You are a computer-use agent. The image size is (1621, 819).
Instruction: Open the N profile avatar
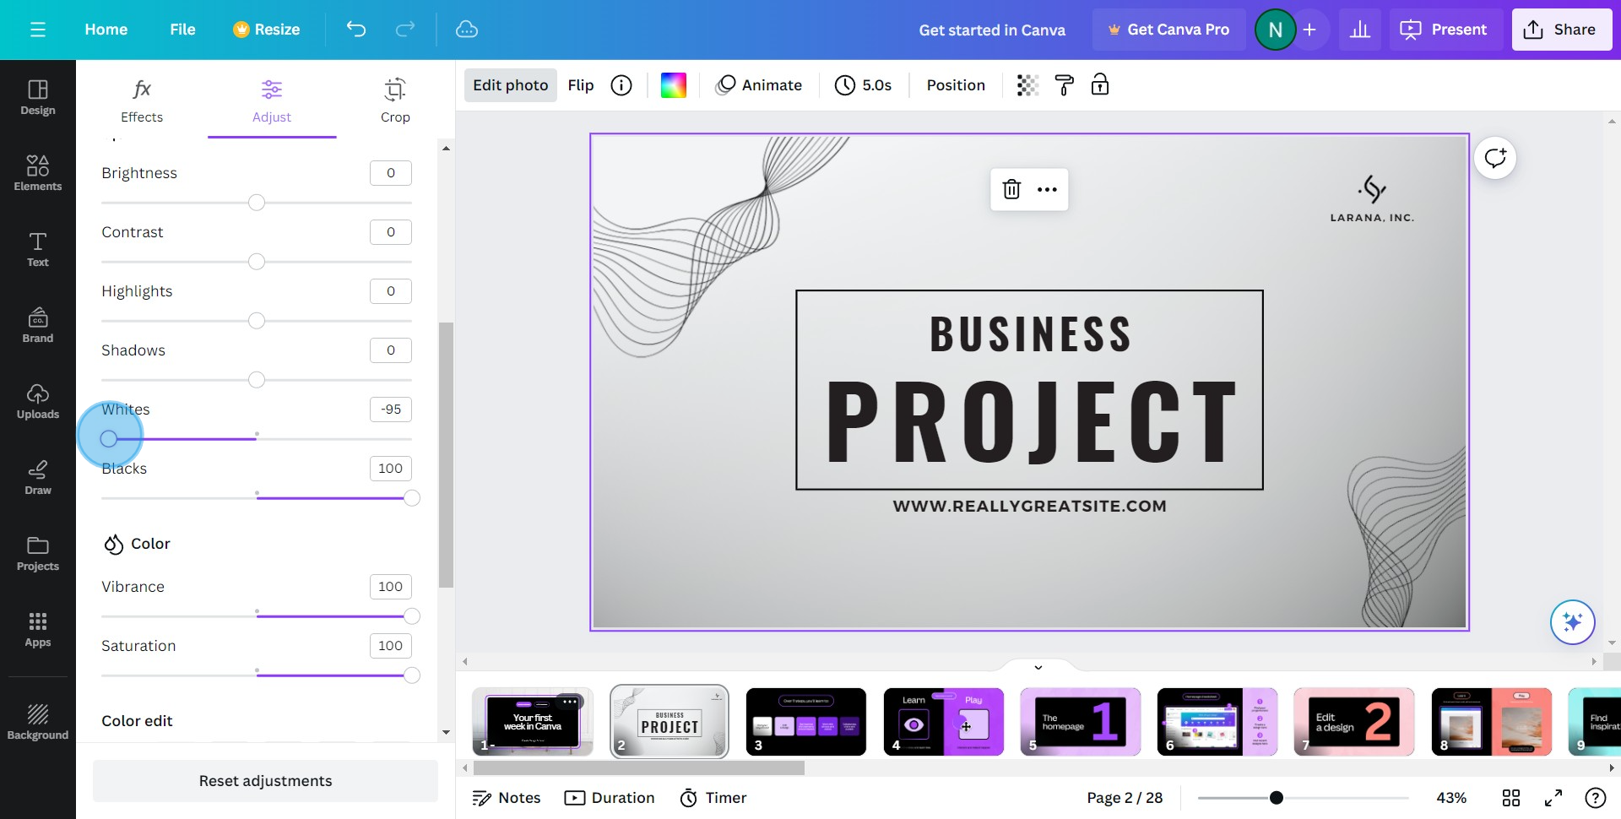pyautogui.click(x=1275, y=30)
